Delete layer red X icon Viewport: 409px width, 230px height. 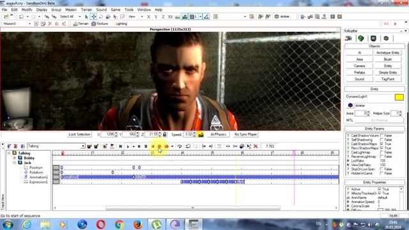click(x=50, y=24)
